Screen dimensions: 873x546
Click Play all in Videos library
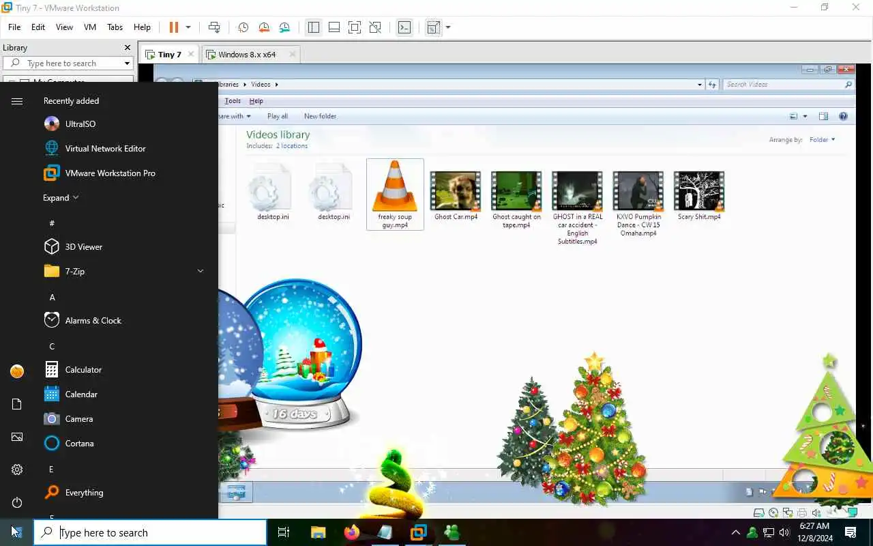click(x=278, y=116)
